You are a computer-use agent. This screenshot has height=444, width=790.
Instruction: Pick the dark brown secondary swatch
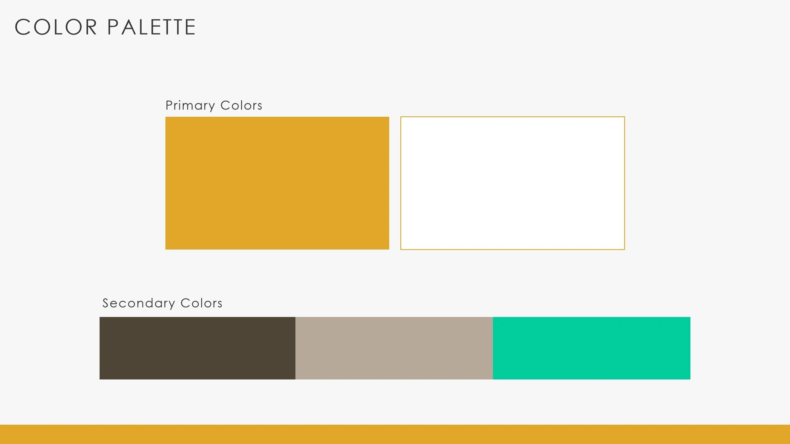(197, 348)
